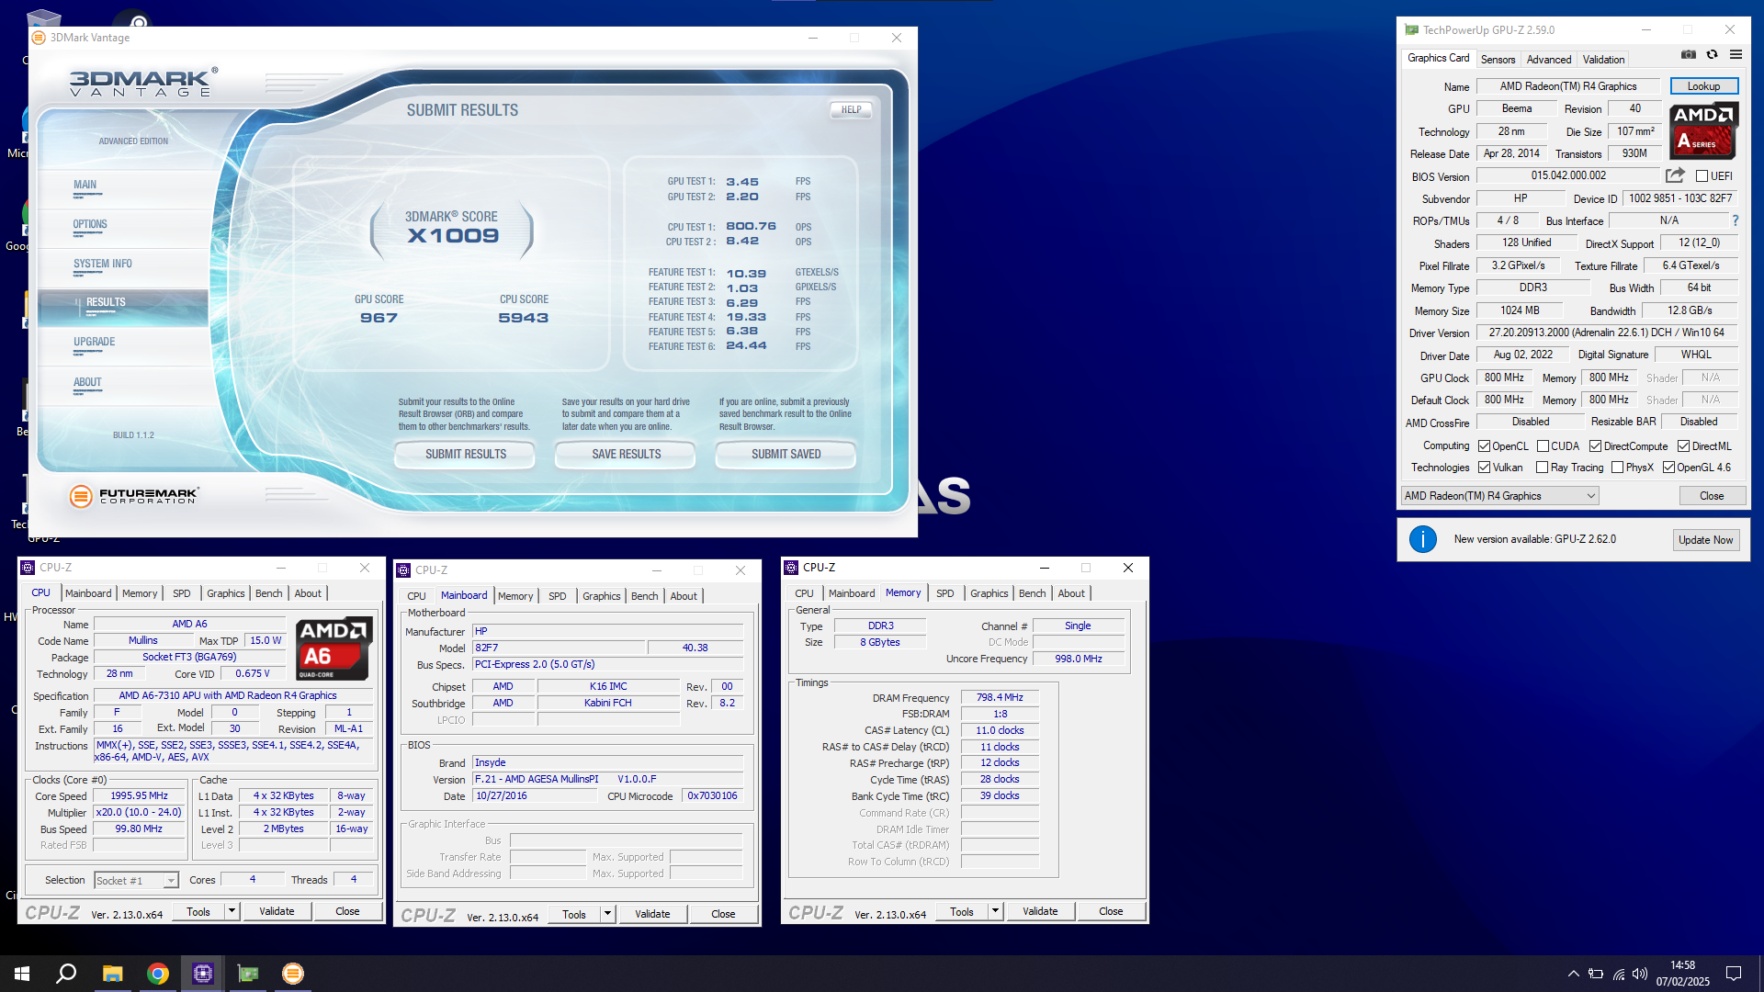The width and height of the screenshot is (1764, 992).
Task: Open the GPU selection dropdown in GPU-Z
Action: click(1499, 496)
